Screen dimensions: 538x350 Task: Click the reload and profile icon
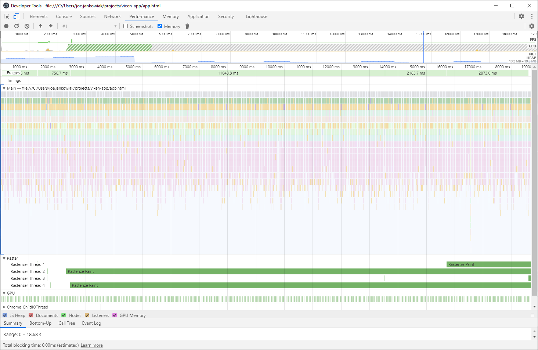[x=17, y=26]
